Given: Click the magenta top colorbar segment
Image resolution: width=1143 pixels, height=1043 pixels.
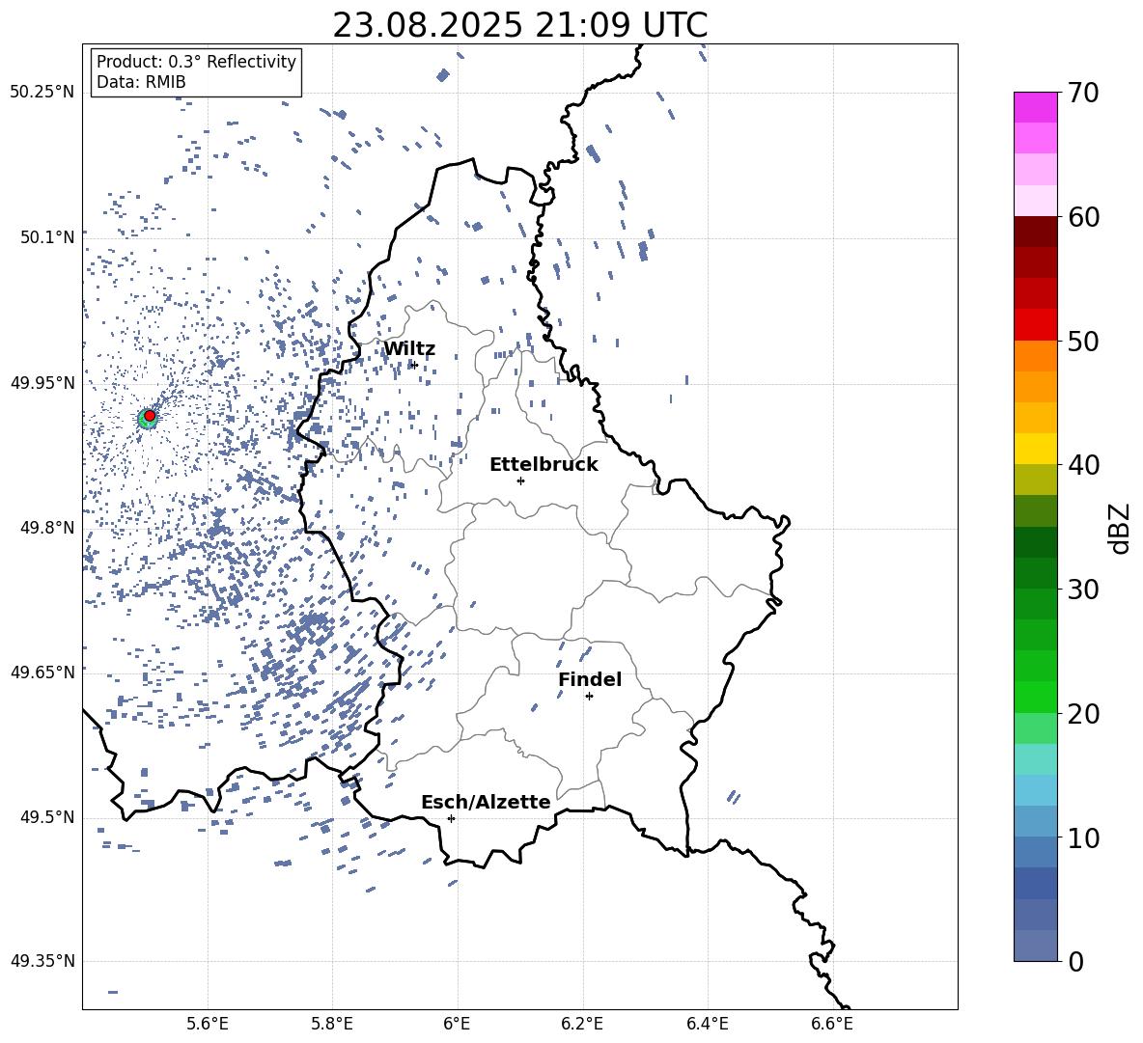Looking at the screenshot, I should point(1035,107).
